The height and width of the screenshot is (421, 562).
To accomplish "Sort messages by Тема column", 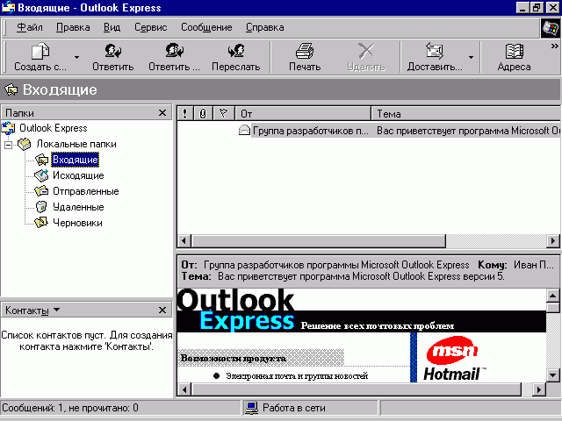I will click(466, 113).
